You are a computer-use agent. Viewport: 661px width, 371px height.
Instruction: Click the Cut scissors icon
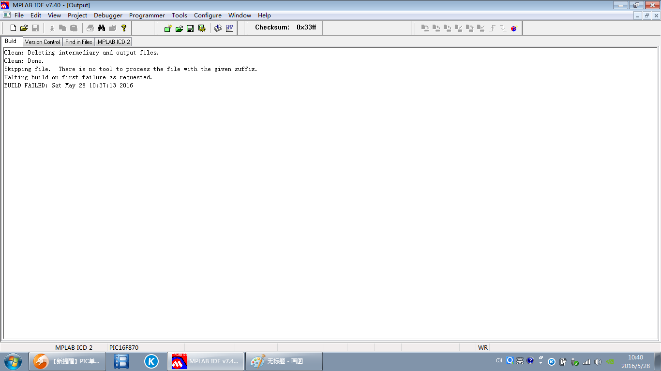pyautogui.click(x=52, y=28)
